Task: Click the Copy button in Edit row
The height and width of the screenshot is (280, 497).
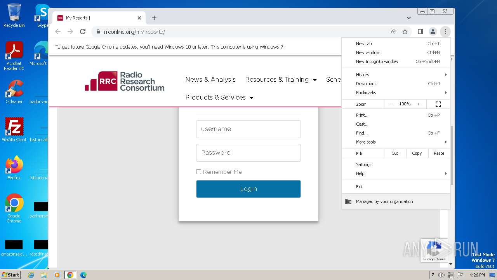Action: point(417,153)
